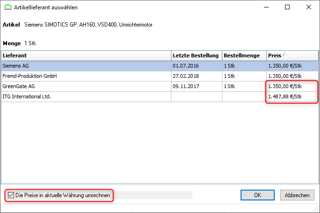Confirm supplier selection with OK
The image size is (320, 213).
(x=257, y=195)
